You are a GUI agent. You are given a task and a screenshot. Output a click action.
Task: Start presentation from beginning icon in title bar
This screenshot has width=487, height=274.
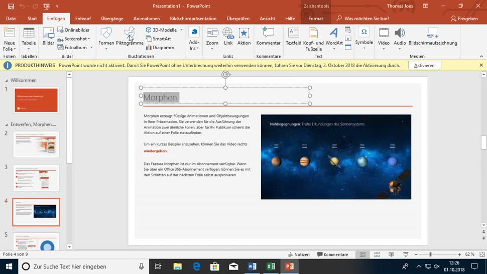click(x=47, y=6)
